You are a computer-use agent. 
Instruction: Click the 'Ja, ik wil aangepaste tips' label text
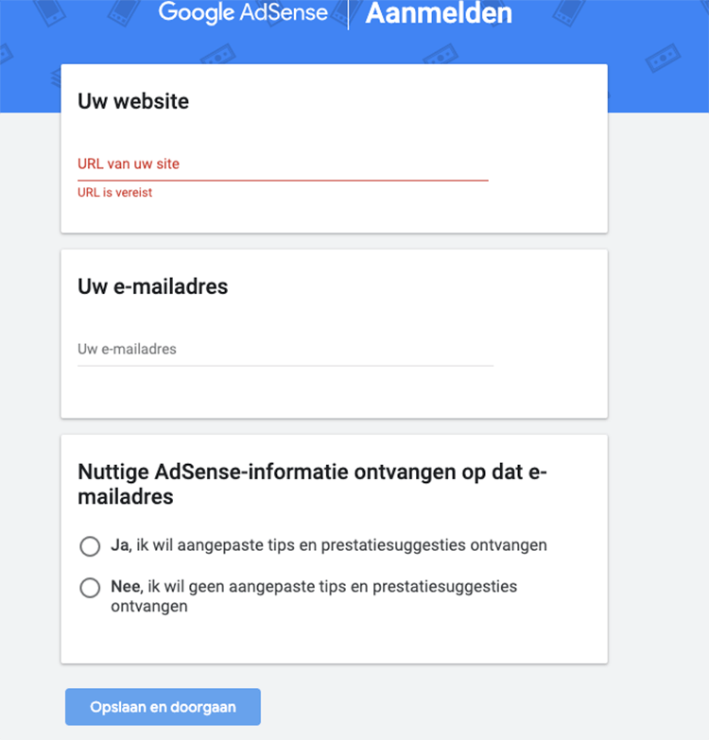[328, 545]
